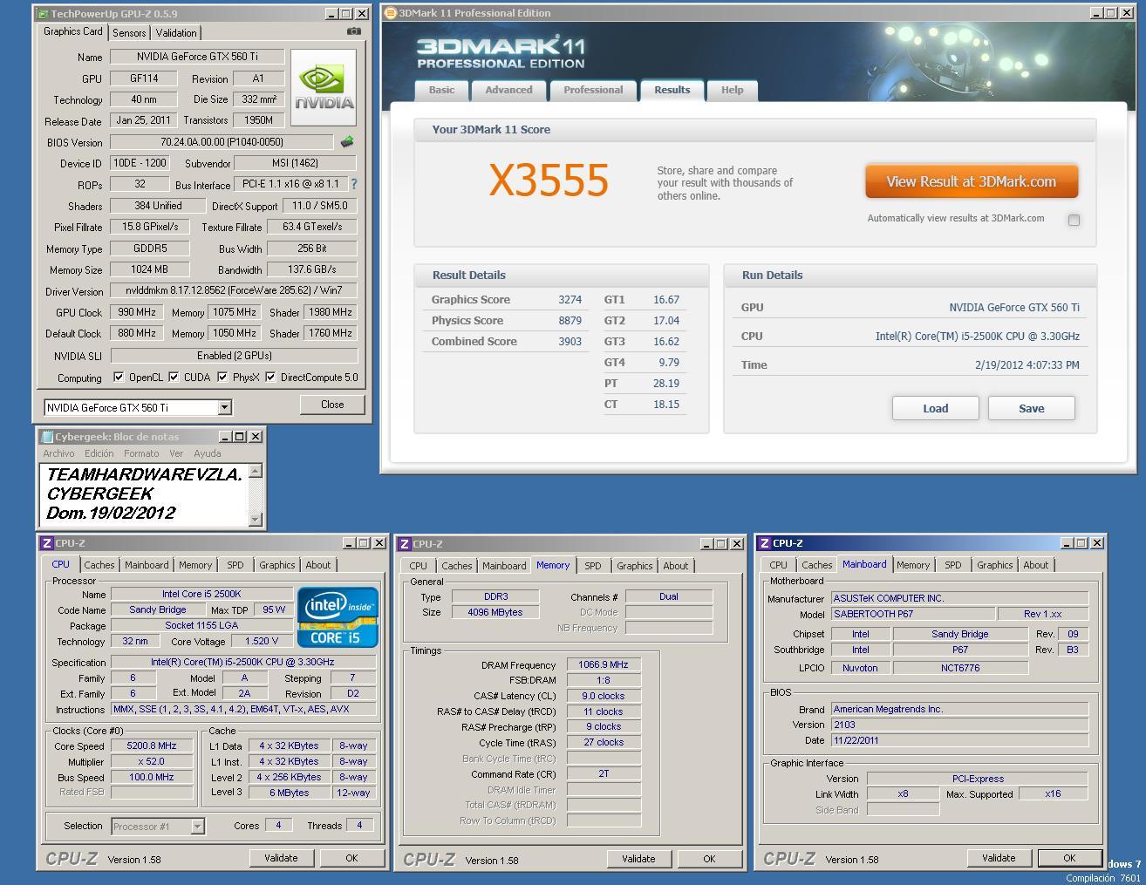Screen dimensions: 1146x885
Task: Click the X3555 score text
Action: point(549,180)
